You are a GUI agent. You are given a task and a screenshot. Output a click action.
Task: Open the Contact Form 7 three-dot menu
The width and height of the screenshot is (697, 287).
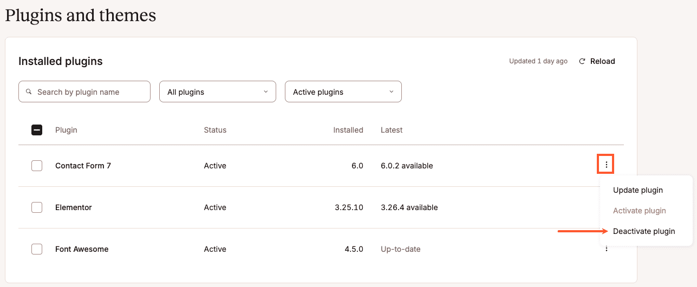pyautogui.click(x=606, y=165)
